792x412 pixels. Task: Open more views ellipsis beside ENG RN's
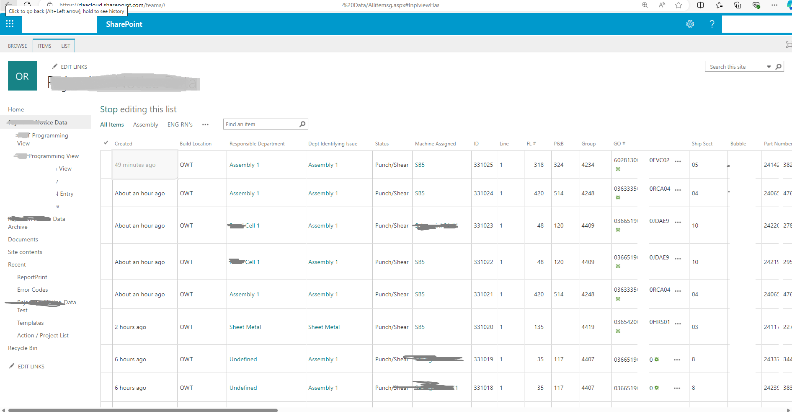click(205, 124)
